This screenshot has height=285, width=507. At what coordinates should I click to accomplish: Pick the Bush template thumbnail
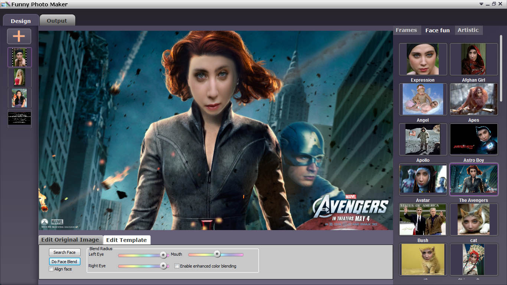pyautogui.click(x=423, y=219)
